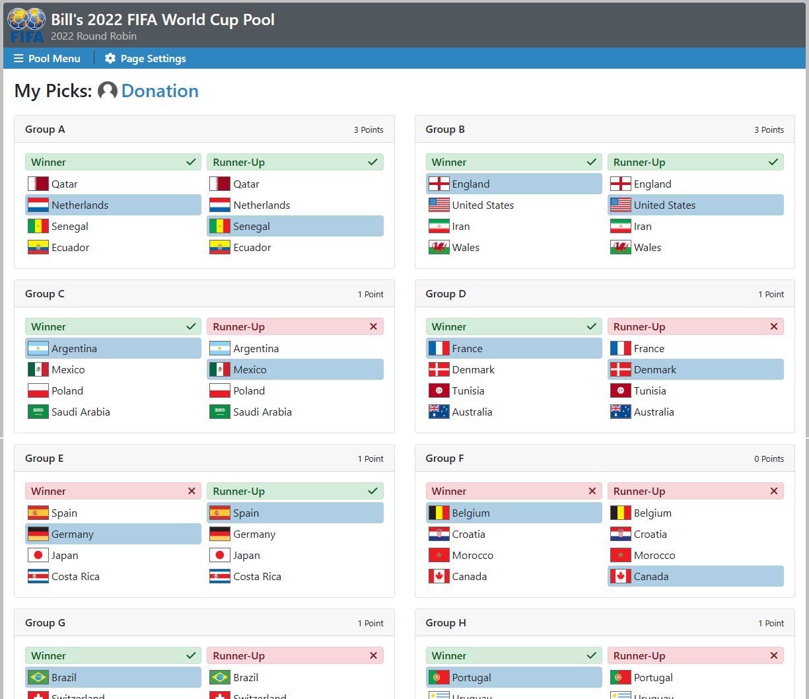Click Bill's 2022 FIFA World Cup Pool title

(162, 20)
